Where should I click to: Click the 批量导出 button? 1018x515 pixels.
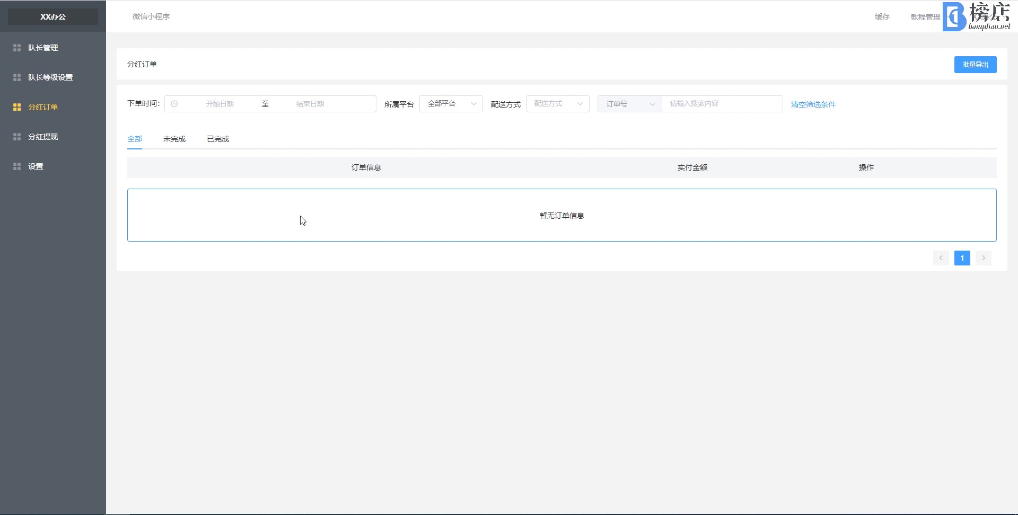[x=976, y=65]
